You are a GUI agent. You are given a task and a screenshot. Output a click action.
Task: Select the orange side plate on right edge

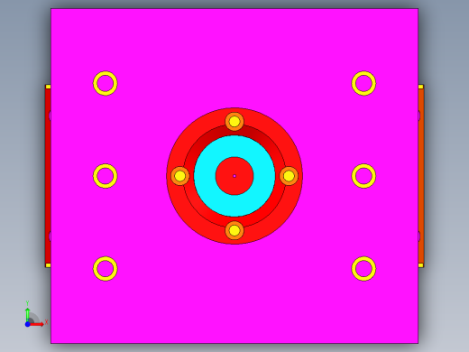(x=421, y=176)
